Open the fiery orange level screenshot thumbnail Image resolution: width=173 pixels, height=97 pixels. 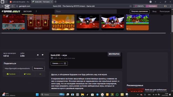63,22
